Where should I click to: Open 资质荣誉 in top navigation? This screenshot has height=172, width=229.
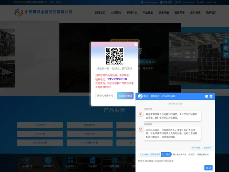coord(179,12)
